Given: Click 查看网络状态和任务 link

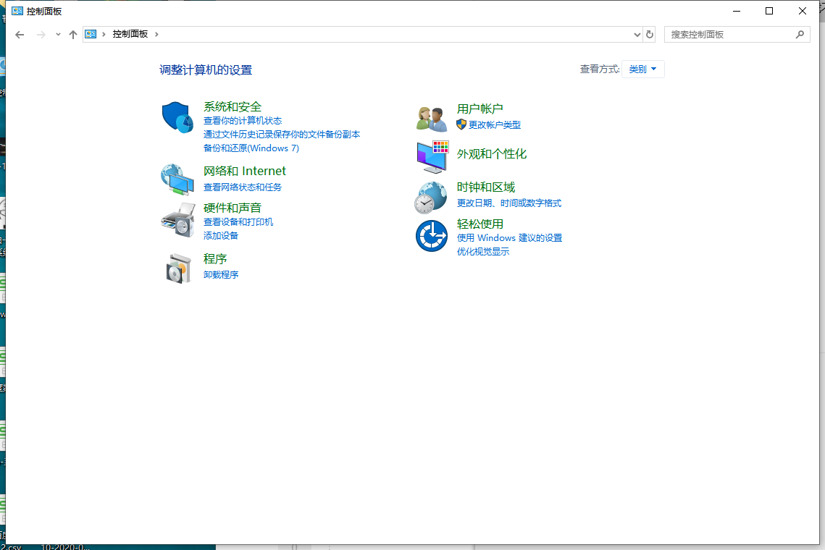Looking at the screenshot, I should (x=243, y=187).
